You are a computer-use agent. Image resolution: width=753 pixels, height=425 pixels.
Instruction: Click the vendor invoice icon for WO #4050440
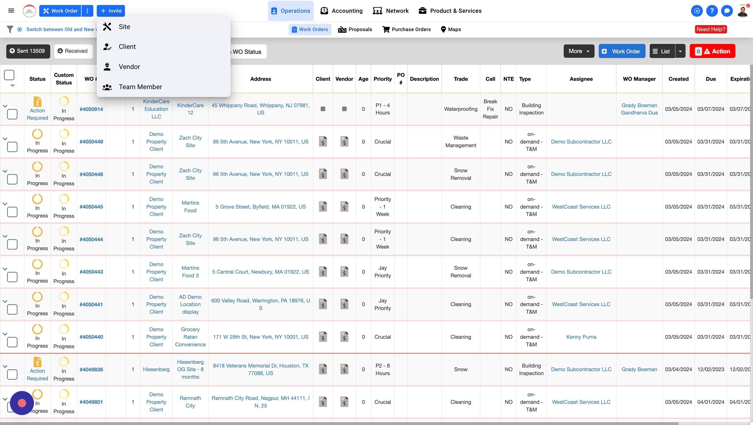click(344, 337)
